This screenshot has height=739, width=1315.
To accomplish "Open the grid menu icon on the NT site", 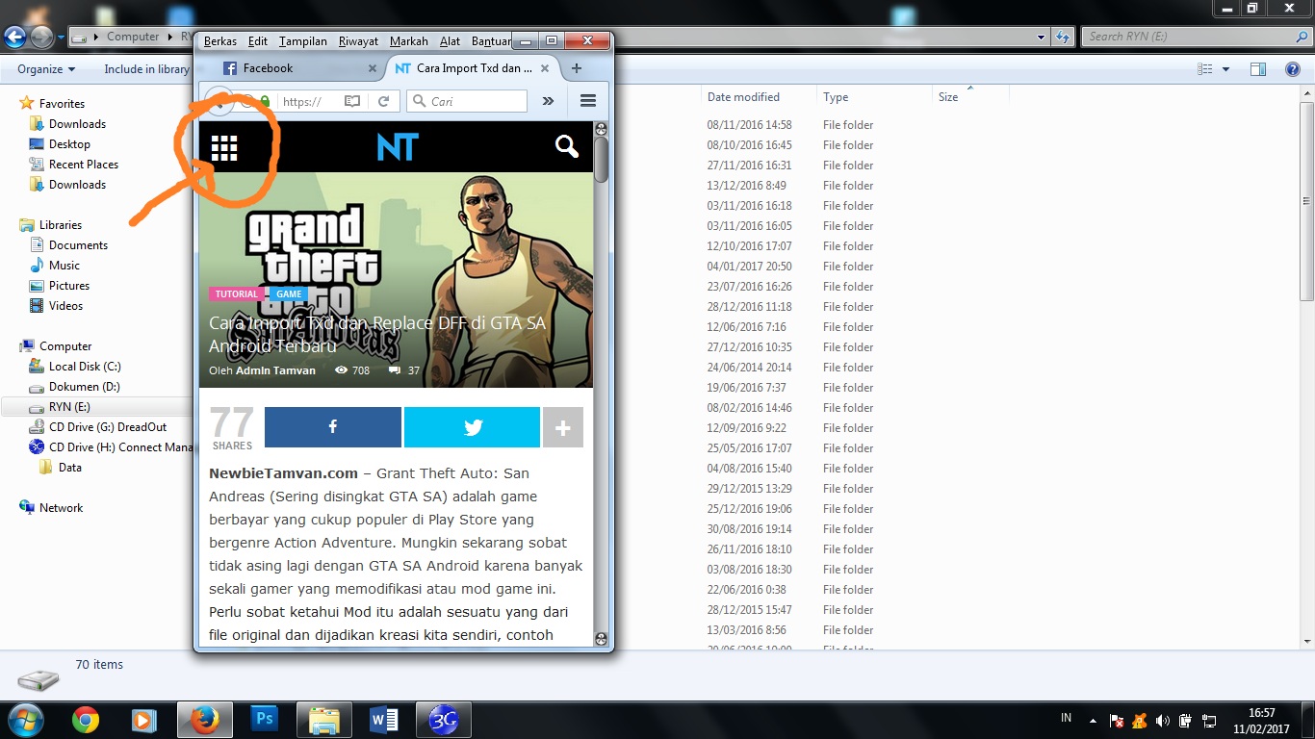I will 224,147.
